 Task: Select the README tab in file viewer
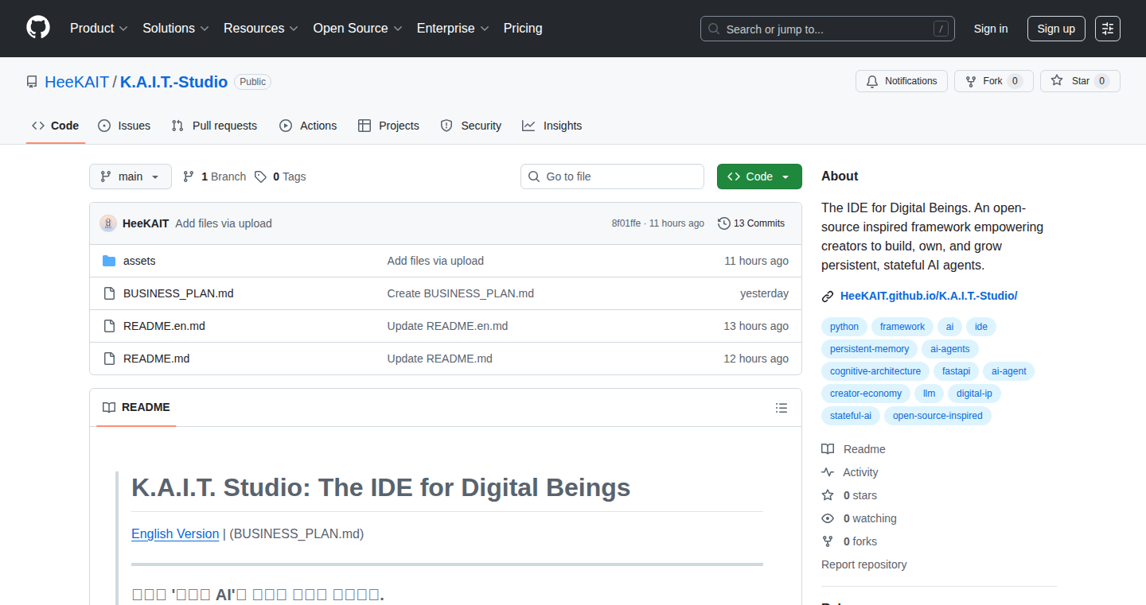(x=136, y=407)
